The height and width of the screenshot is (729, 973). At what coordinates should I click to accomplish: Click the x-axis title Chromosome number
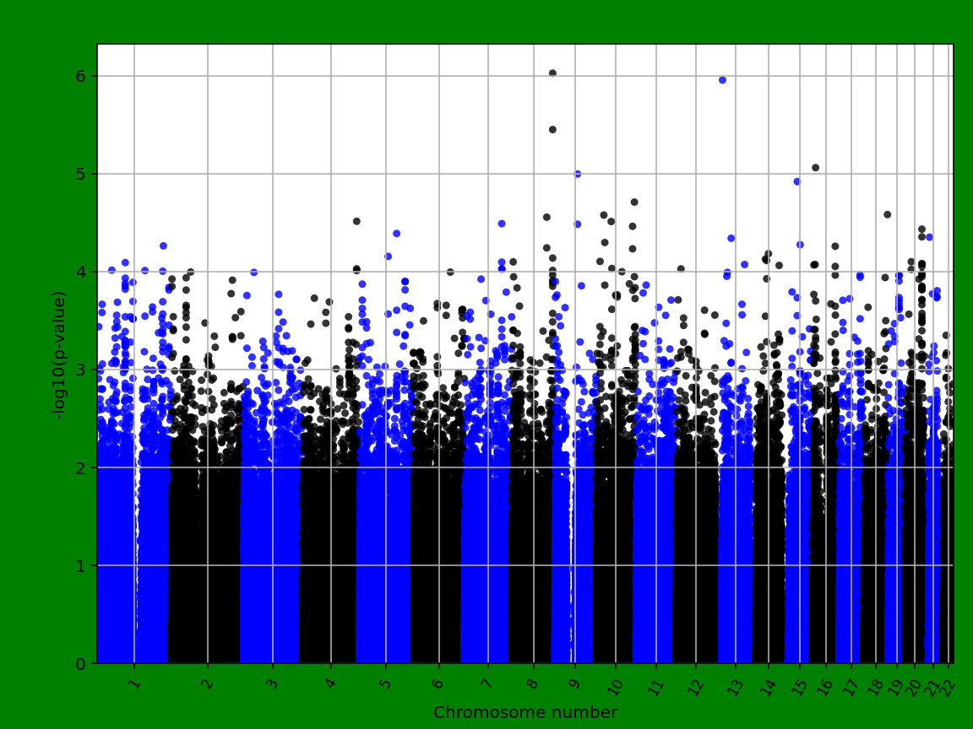click(525, 711)
